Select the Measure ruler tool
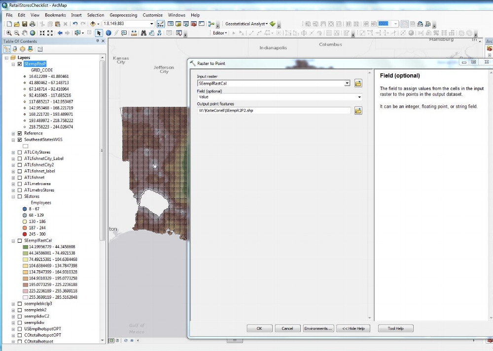This screenshot has height=351, width=493. 134,33
